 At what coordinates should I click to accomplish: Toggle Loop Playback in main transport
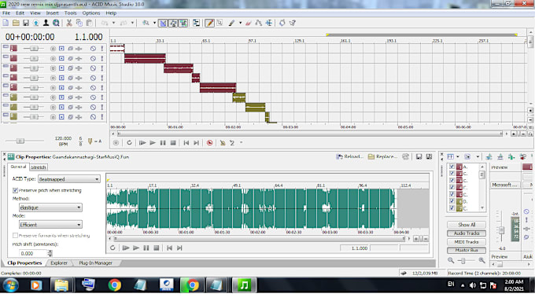129,143
